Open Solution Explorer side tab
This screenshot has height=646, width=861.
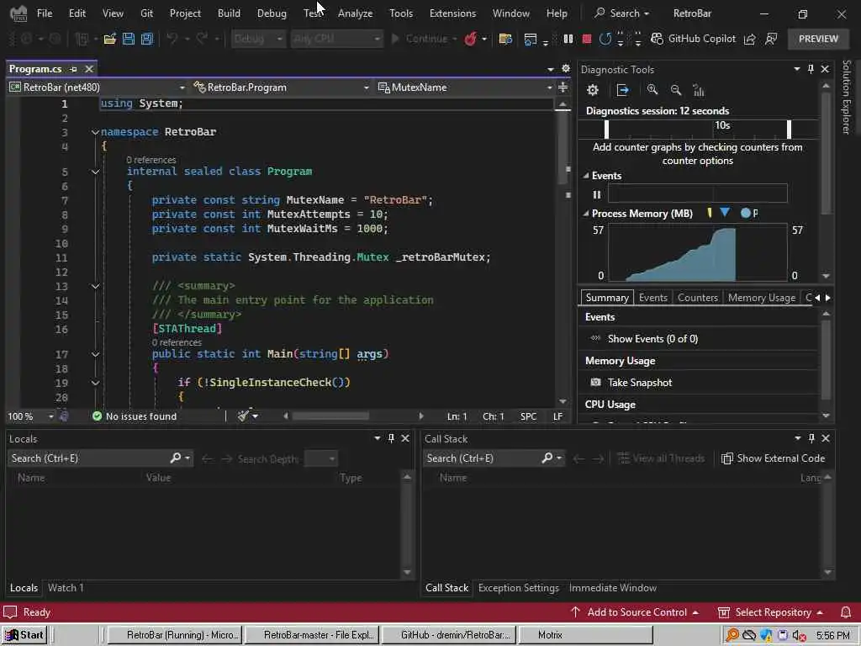click(847, 98)
